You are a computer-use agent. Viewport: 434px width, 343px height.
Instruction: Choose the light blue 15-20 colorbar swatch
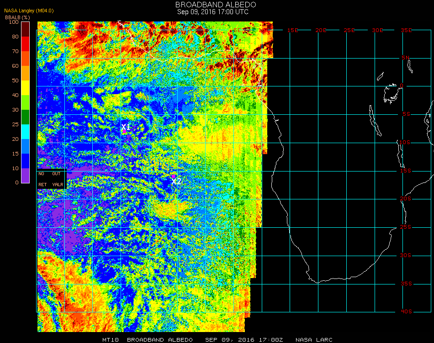click(x=26, y=146)
